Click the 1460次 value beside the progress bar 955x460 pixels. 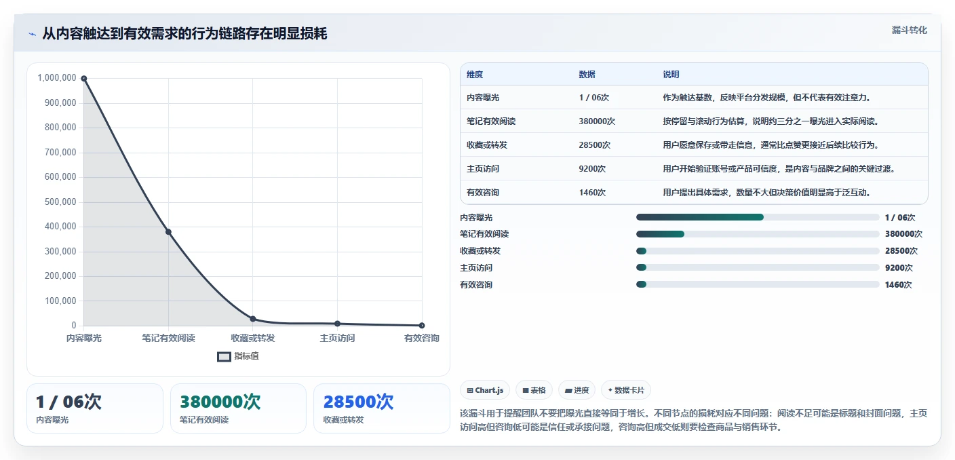(x=899, y=285)
